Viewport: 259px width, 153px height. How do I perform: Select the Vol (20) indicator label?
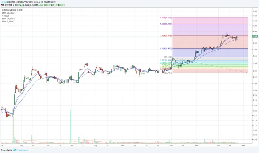6,16
